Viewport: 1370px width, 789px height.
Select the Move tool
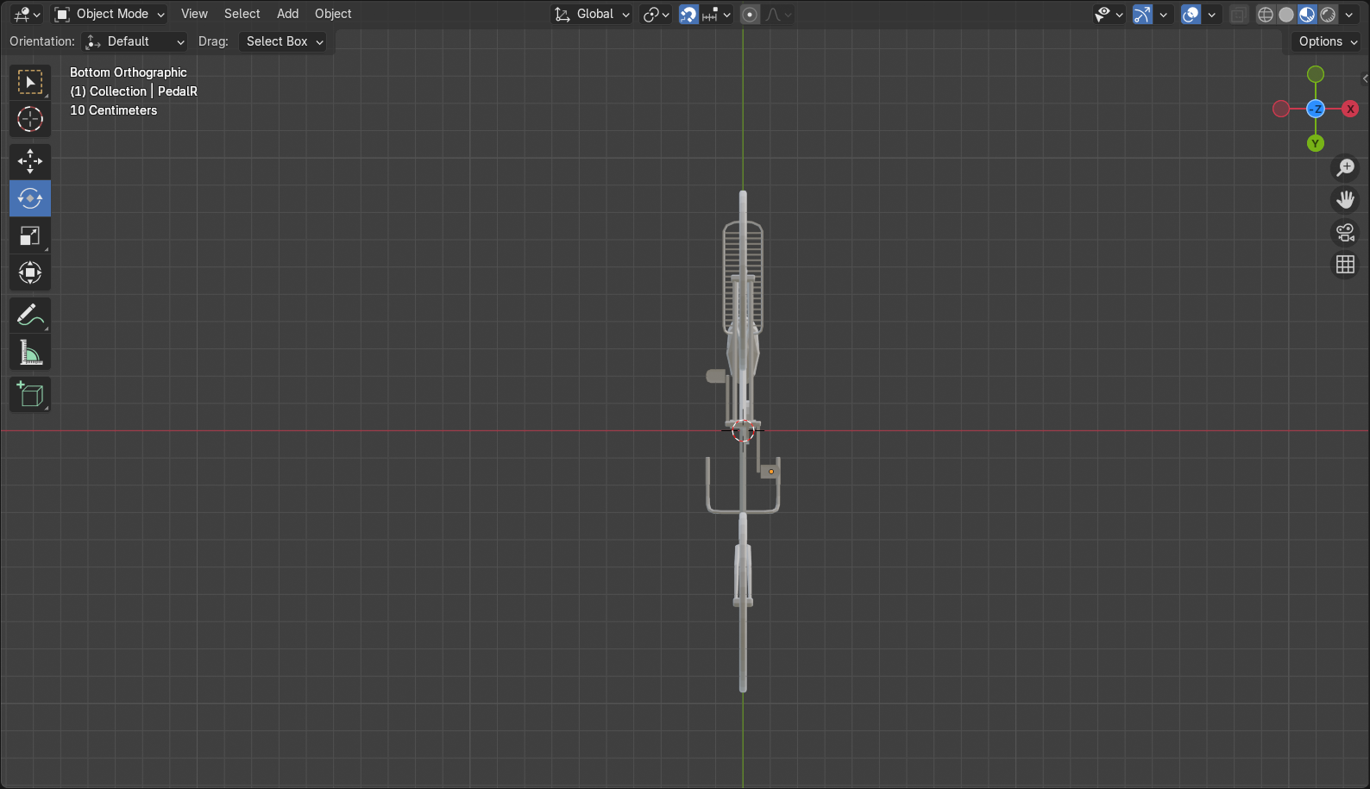pyautogui.click(x=30, y=161)
